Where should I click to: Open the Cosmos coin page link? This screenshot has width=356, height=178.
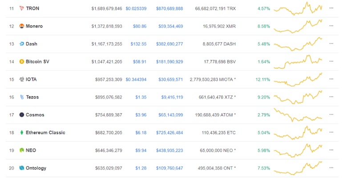35,115
